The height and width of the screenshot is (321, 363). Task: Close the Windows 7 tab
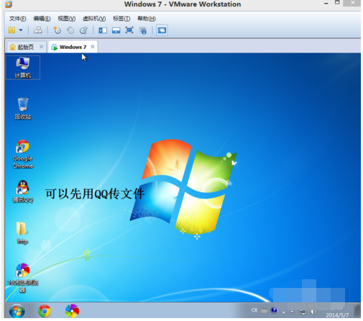pyautogui.click(x=93, y=47)
